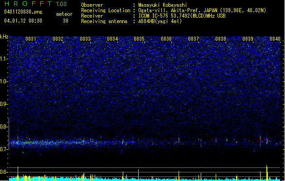Click the tallest yellow spike just before 0840

click(x=267, y=173)
